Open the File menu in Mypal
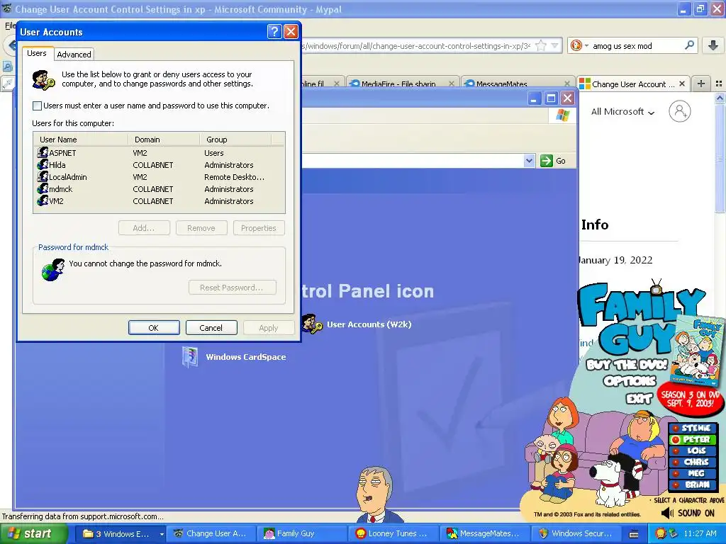This screenshot has width=726, height=544. click(10, 25)
